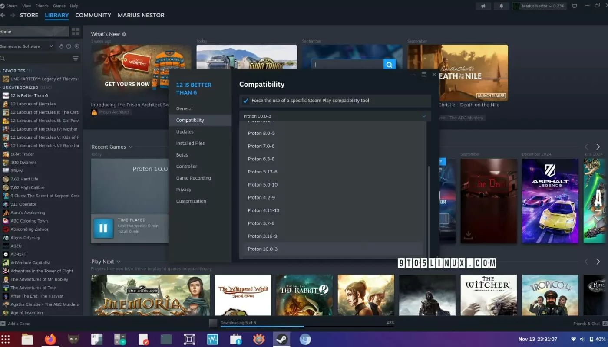
Task: Click the announcements megaphone icon
Action: coord(483,6)
